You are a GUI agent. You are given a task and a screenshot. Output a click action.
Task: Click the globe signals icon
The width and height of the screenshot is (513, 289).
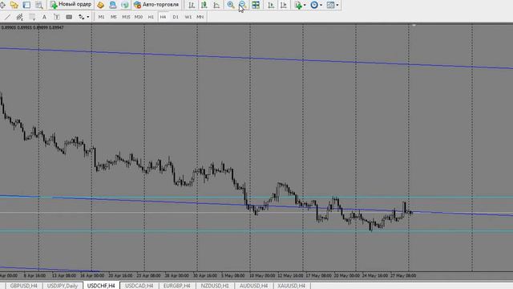[x=125, y=5]
